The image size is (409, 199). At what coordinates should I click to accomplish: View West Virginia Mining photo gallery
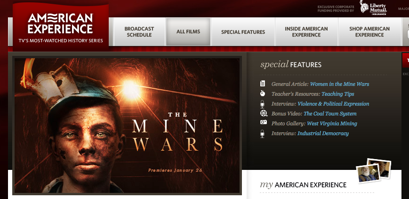(332, 123)
